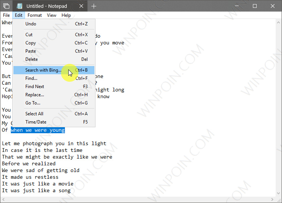The image size is (282, 203).
Task: Select the Untitled - Notepad tab
Action: (x=50, y=6)
